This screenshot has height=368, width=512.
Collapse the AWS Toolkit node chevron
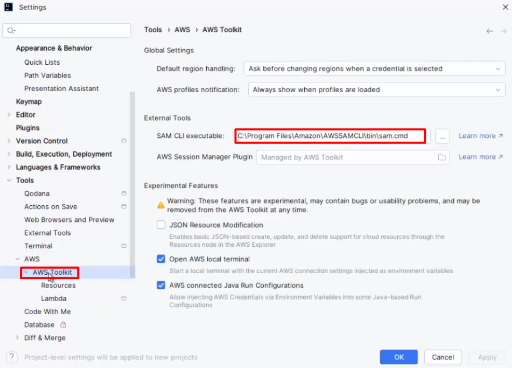(x=26, y=272)
